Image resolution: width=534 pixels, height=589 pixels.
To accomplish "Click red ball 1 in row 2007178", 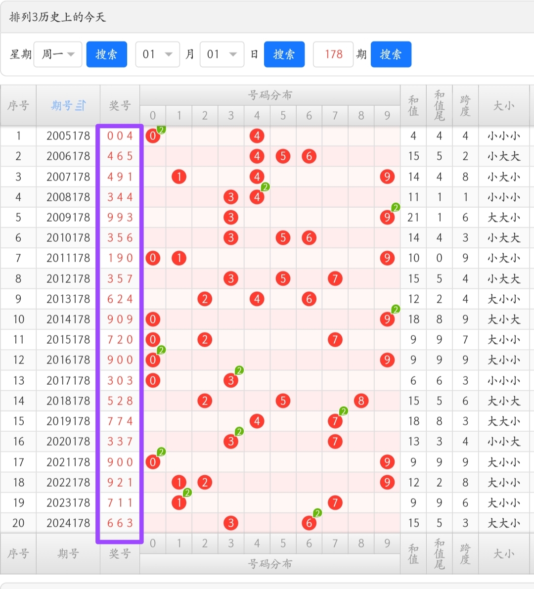I will (x=179, y=177).
